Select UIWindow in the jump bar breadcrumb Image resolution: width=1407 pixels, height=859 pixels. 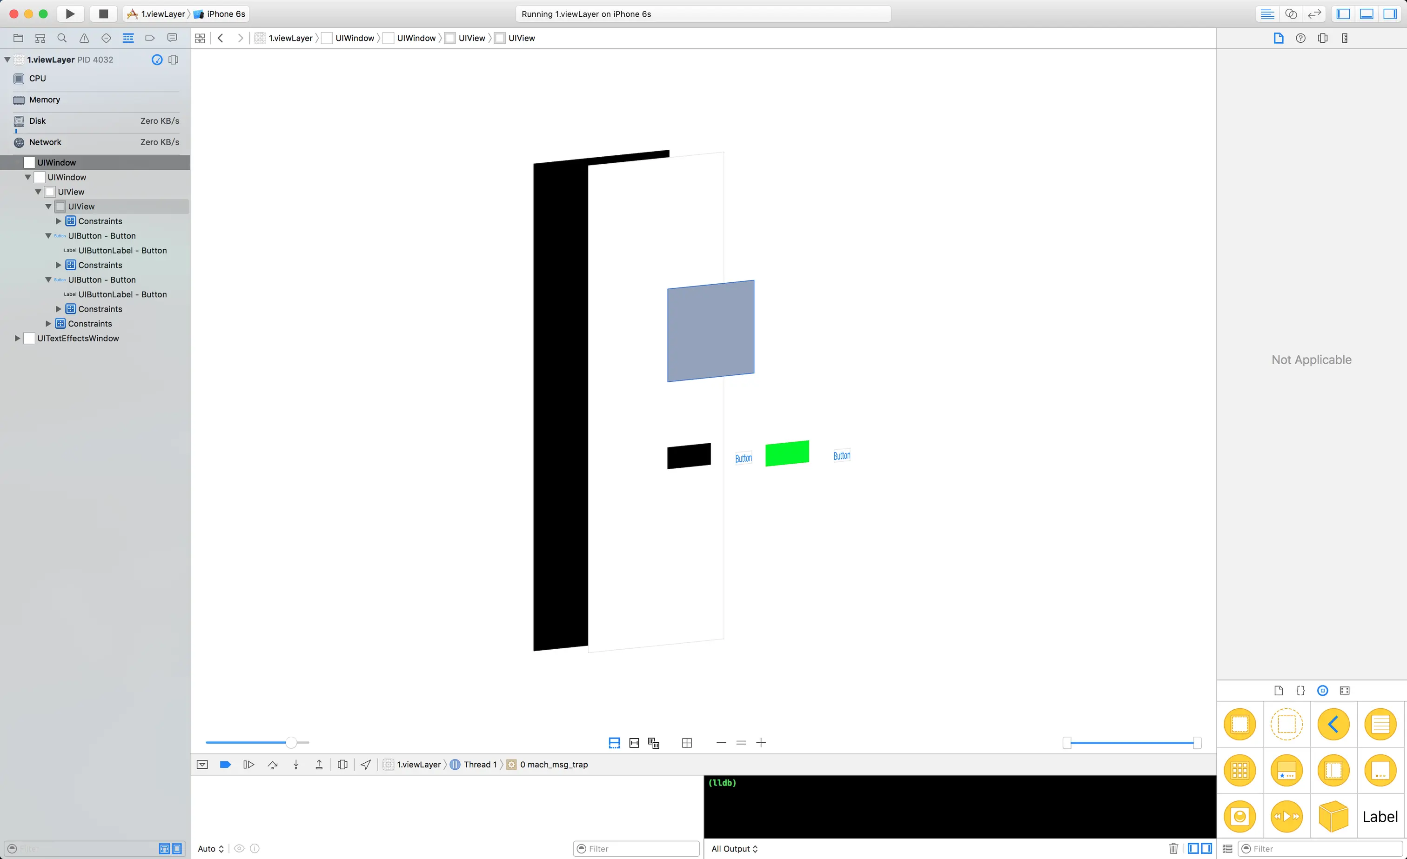pyautogui.click(x=354, y=38)
